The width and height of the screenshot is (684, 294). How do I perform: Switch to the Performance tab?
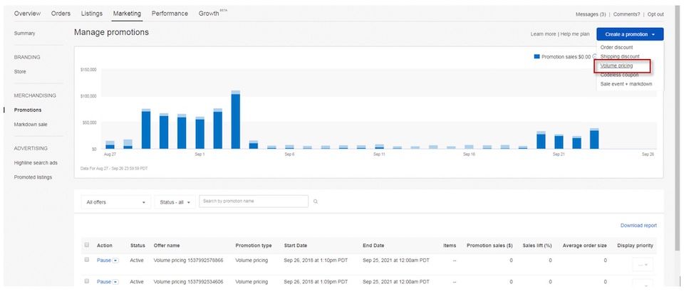[x=170, y=14]
